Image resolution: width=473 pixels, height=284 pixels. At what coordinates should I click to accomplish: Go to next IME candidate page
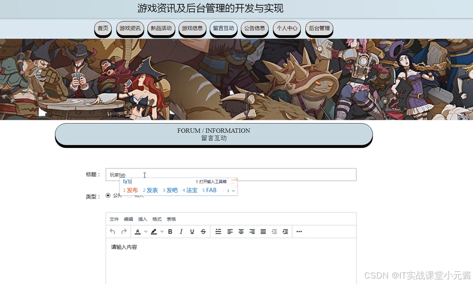(x=228, y=191)
